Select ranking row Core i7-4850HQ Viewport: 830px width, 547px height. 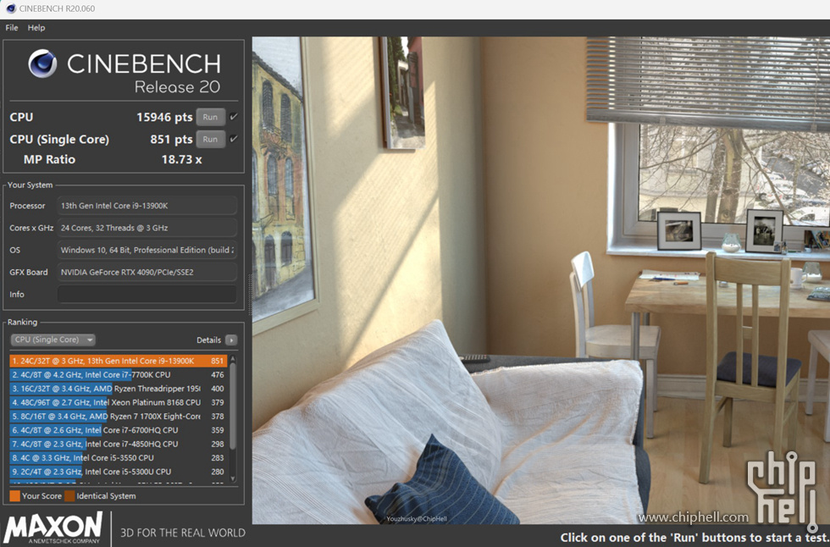click(118, 444)
